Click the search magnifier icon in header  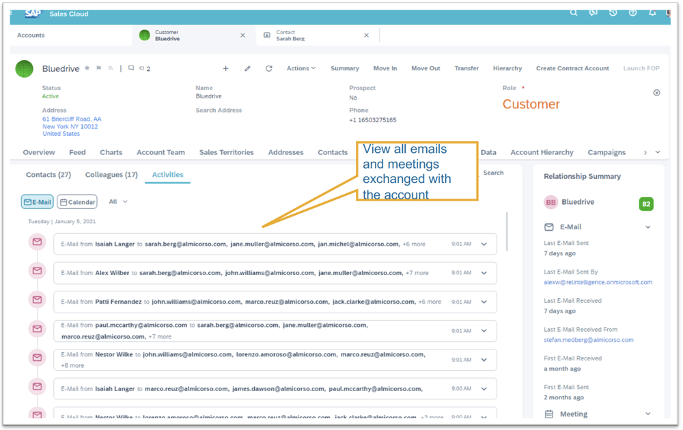click(x=574, y=12)
